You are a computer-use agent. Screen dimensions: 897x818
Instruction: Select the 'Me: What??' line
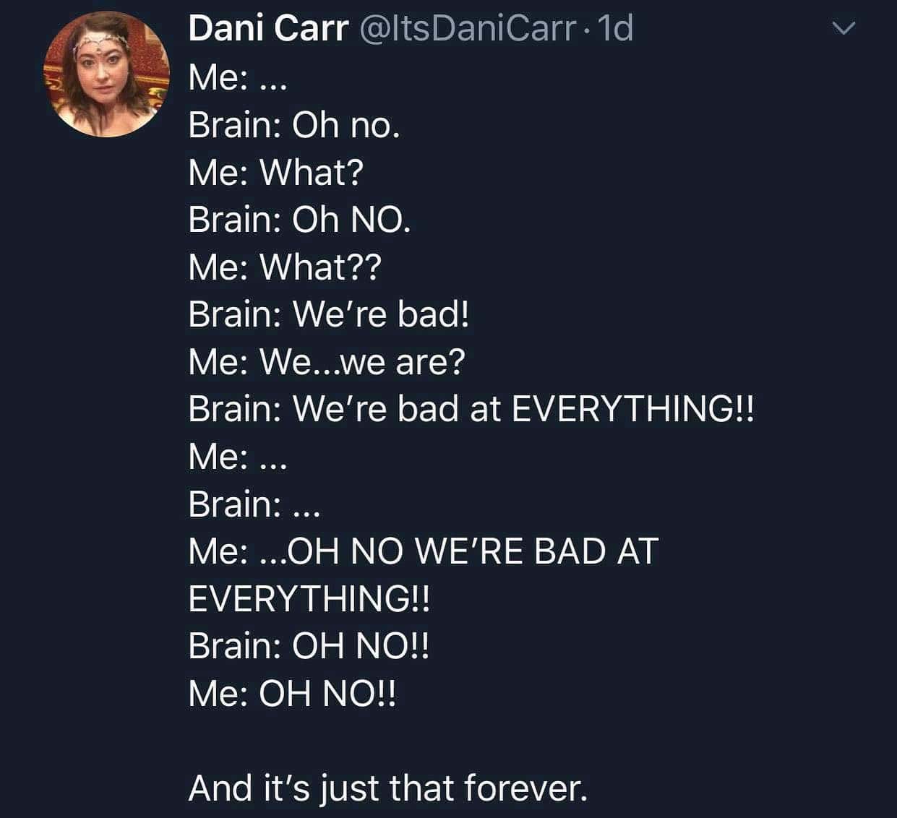[285, 267]
